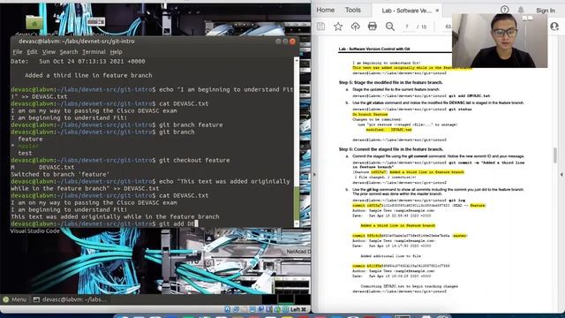Select devasc@labvm: ~/labs taskbar window item

tap(71, 299)
